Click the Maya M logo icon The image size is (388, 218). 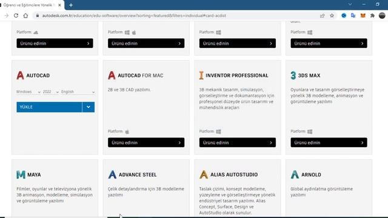click(21, 174)
